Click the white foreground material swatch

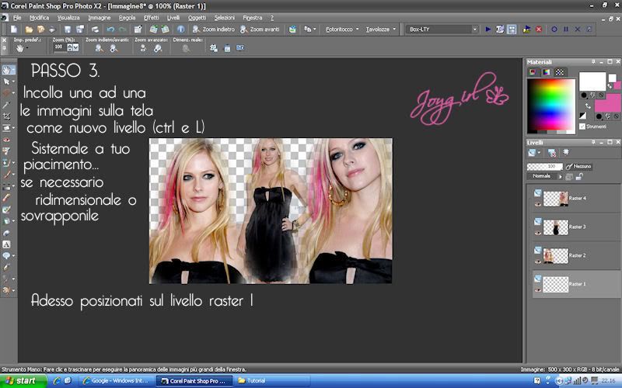coord(592,81)
